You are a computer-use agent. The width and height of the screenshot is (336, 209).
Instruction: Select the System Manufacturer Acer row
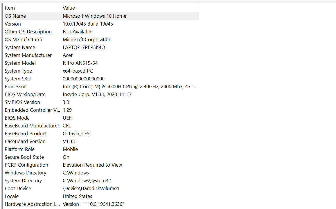101,55
